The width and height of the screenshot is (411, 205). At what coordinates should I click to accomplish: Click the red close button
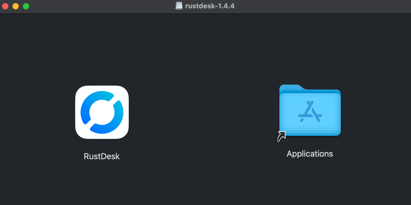(5, 6)
